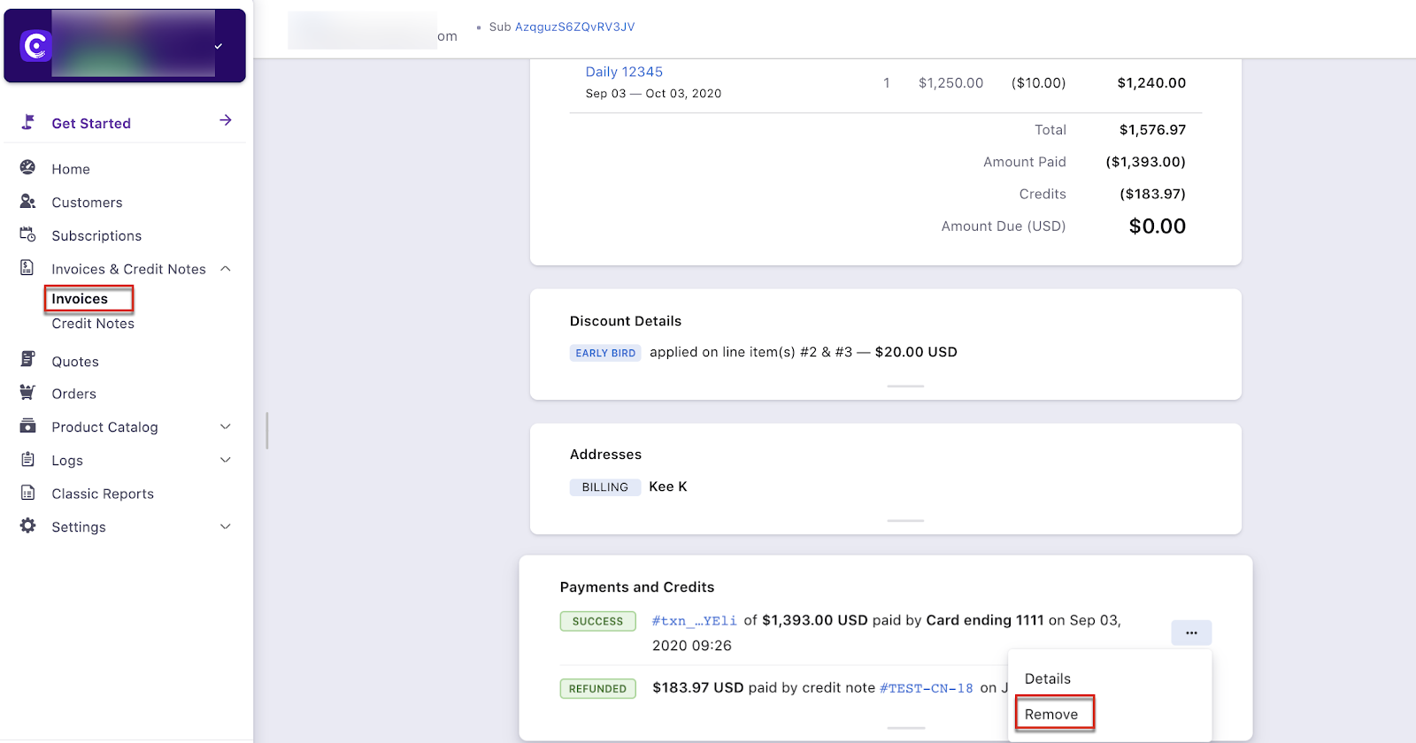The height and width of the screenshot is (743, 1416).
Task: Click the Orders cart icon
Action: click(x=28, y=392)
